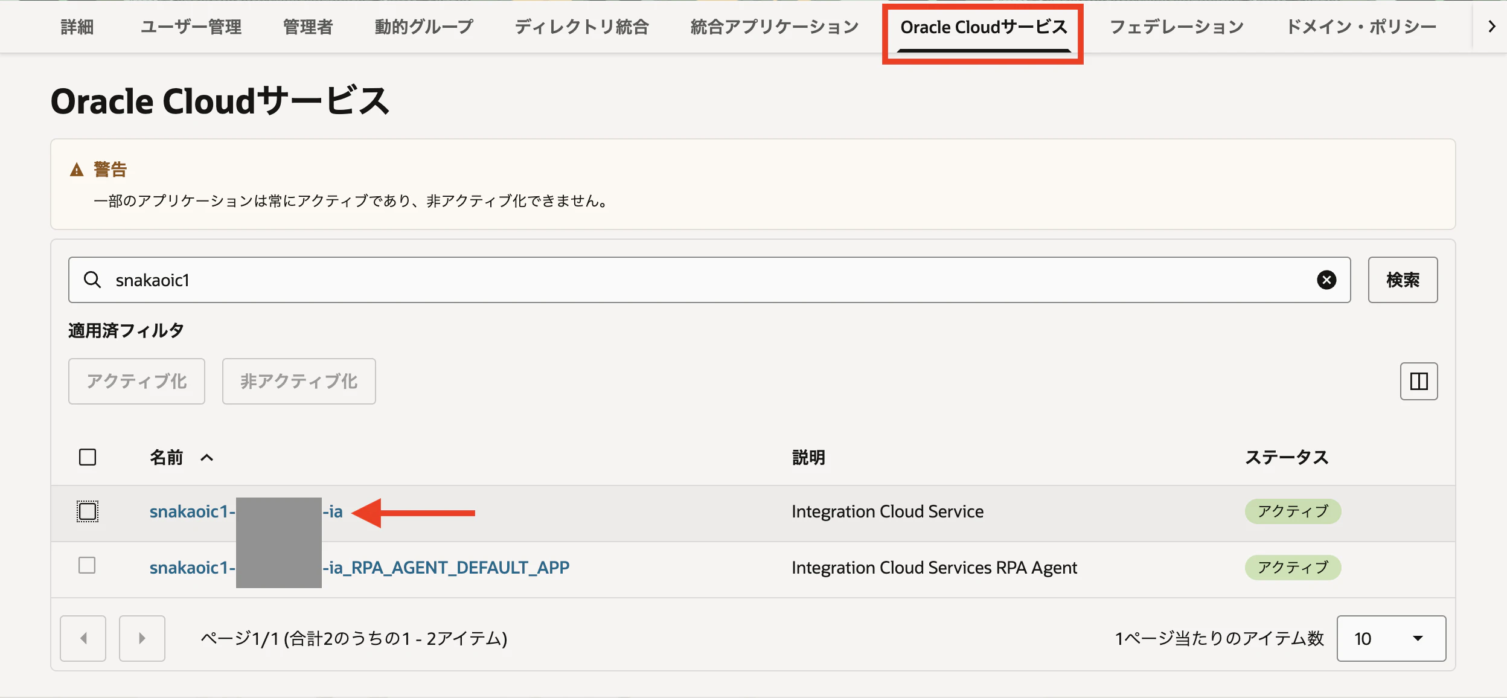
Task: Click the アクティブ status badge for Integration Cloud Service
Action: tap(1293, 511)
